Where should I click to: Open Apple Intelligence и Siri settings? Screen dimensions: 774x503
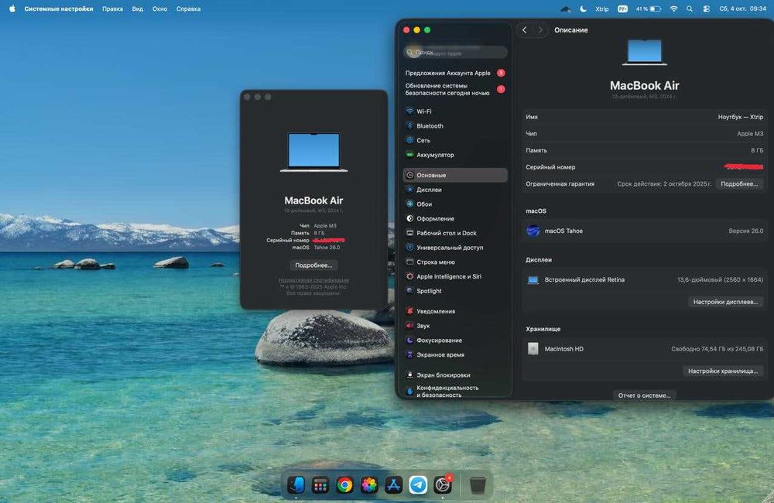(454, 276)
